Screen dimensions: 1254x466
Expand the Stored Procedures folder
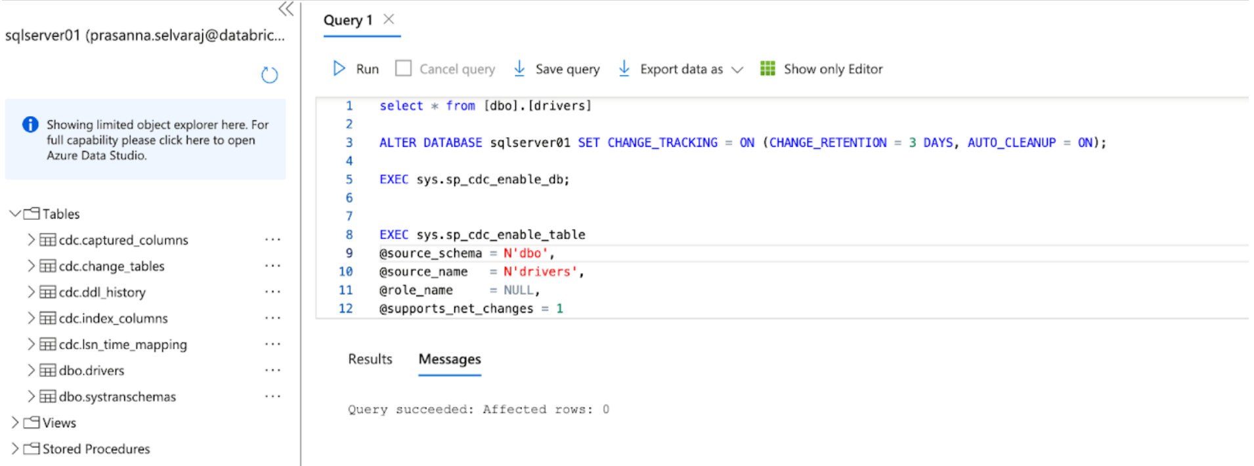(14, 449)
